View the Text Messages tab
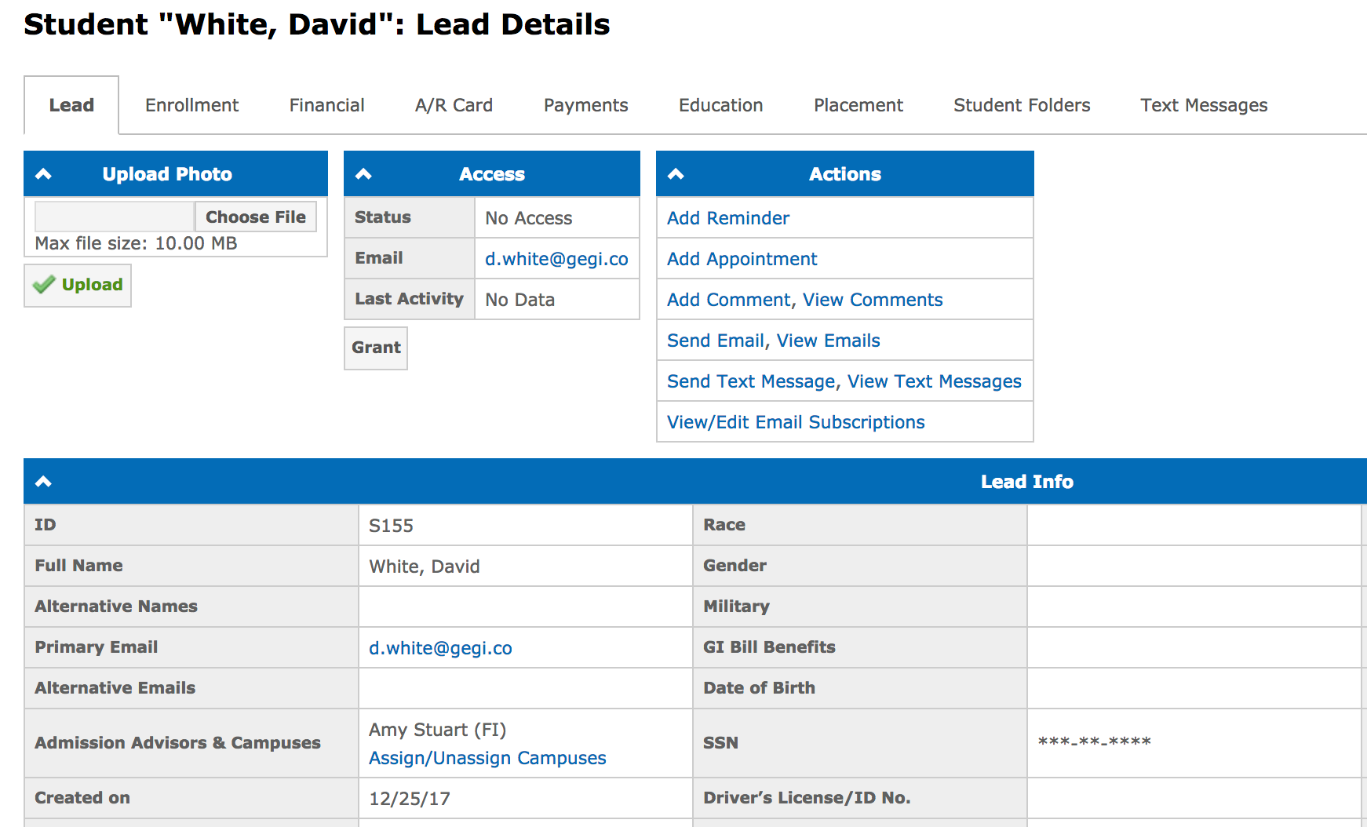The width and height of the screenshot is (1367, 827). pos(1204,105)
